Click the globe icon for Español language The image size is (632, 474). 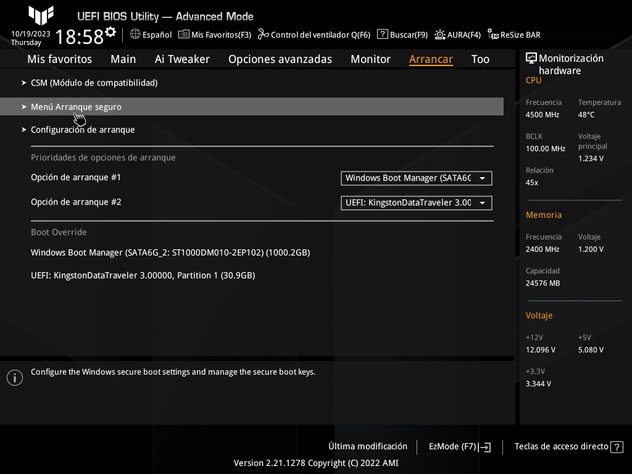pyautogui.click(x=135, y=35)
